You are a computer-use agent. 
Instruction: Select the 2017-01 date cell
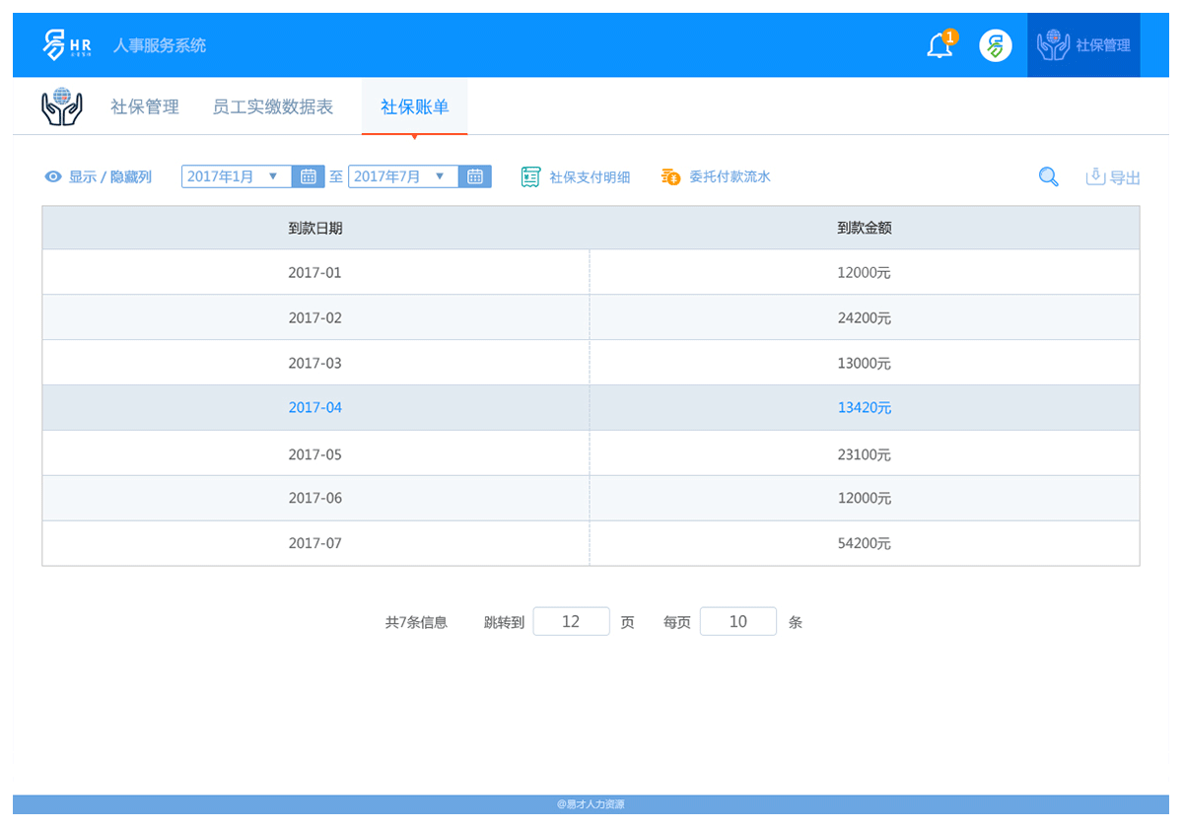315,272
